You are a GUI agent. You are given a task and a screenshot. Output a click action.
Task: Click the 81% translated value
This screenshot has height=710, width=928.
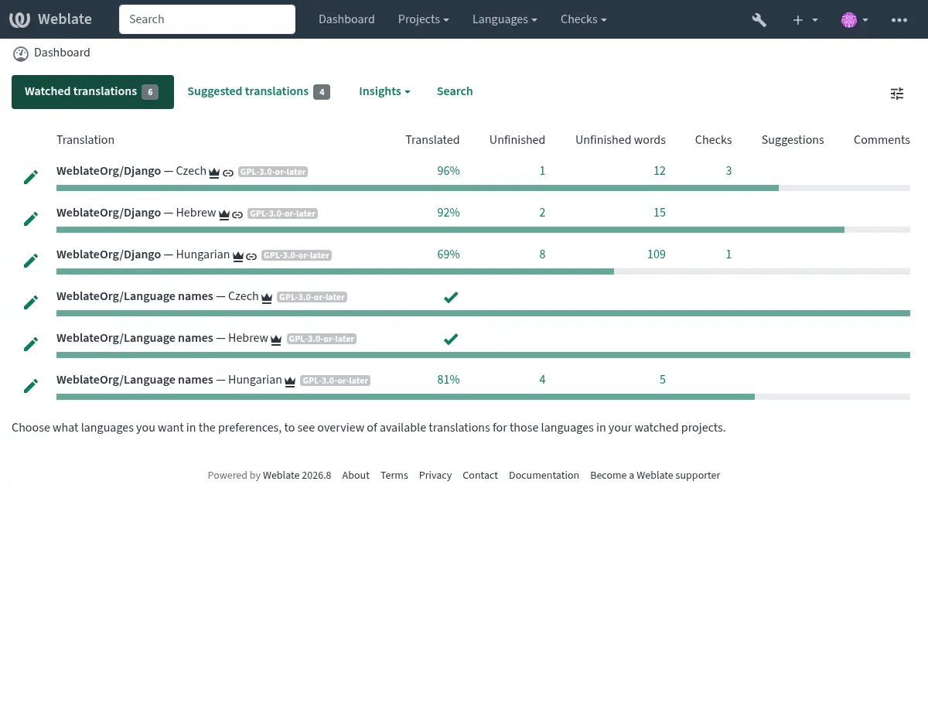pos(449,380)
